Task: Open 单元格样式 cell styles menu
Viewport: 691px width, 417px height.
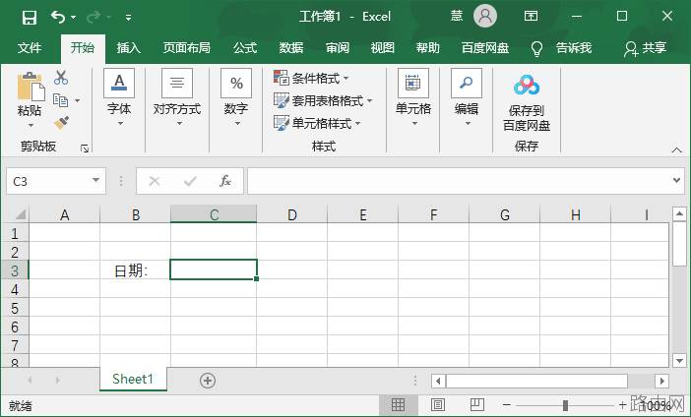Action: click(x=317, y=123)
